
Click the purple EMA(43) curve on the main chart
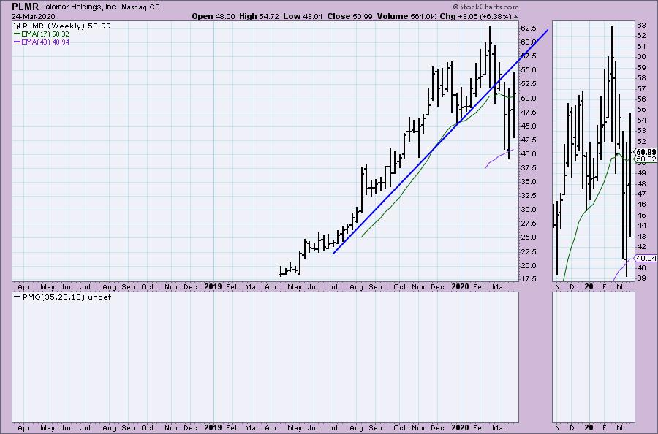tap(499, 157)
